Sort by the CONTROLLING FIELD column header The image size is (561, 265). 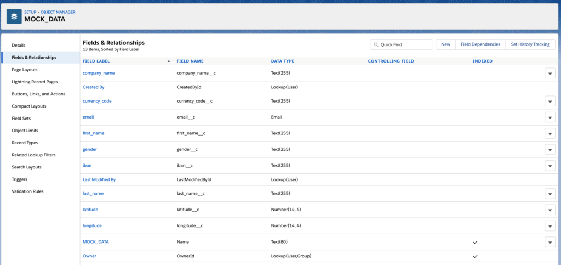[391, 61]
